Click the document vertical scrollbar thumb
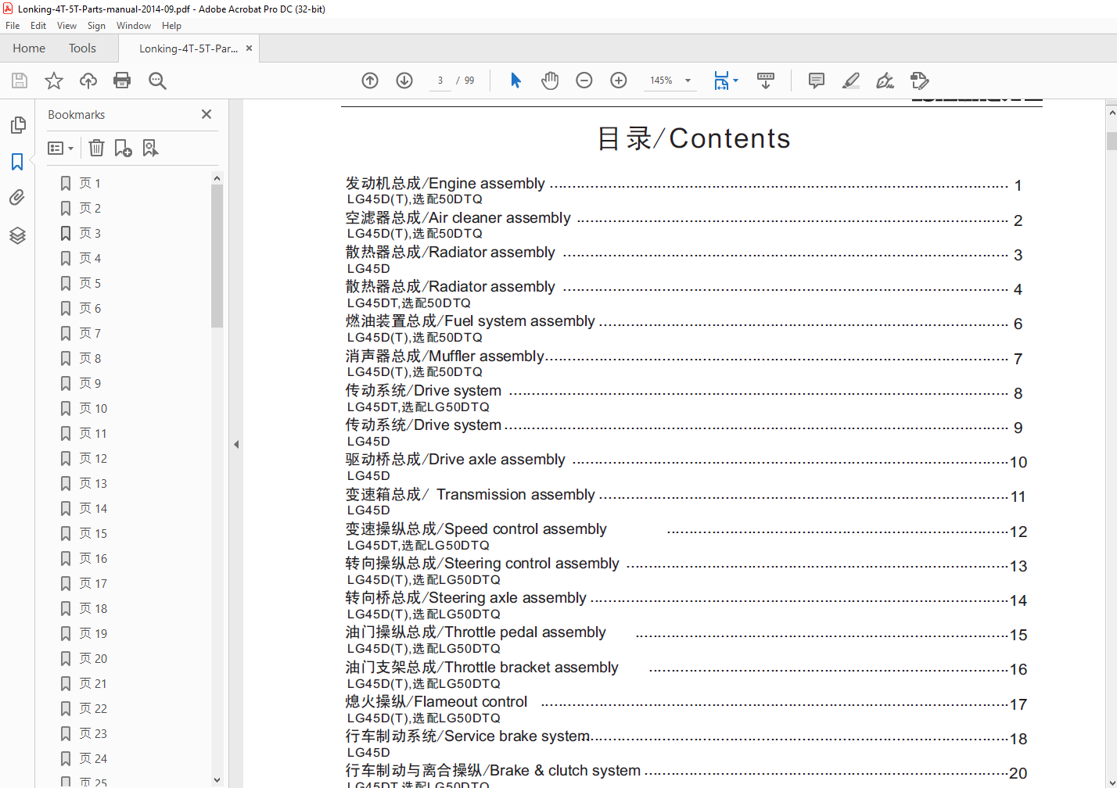This screenshot has height=788, width=1117. click(1112, 141)
